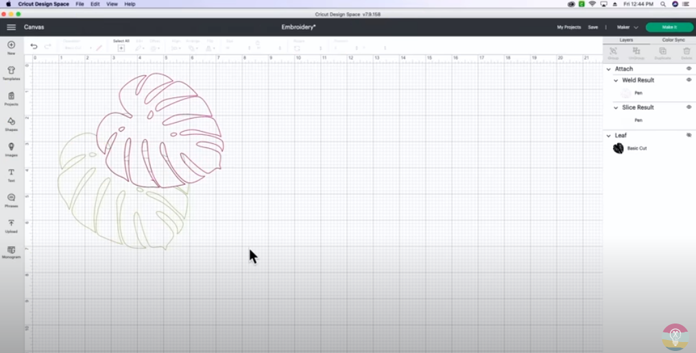Viewport: 696px width, 353px height.
Task: Open the Shapes tool
Action: tap(11, 124)
